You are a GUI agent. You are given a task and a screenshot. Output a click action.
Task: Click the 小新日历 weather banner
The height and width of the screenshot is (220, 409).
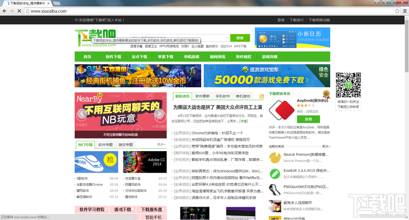292,37
